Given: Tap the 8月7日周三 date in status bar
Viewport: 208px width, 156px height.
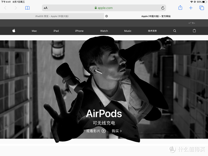Looking at the screenshot, I should (x=19, y=2).
